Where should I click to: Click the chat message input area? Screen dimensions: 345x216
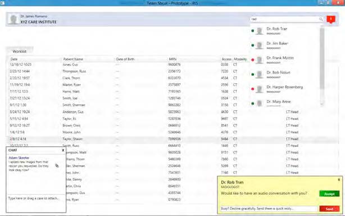(36, 203)
